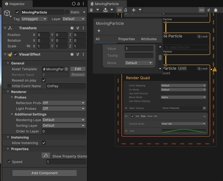Click the Add Component button
The image size is (223, 181).
[x=44, y=173]
